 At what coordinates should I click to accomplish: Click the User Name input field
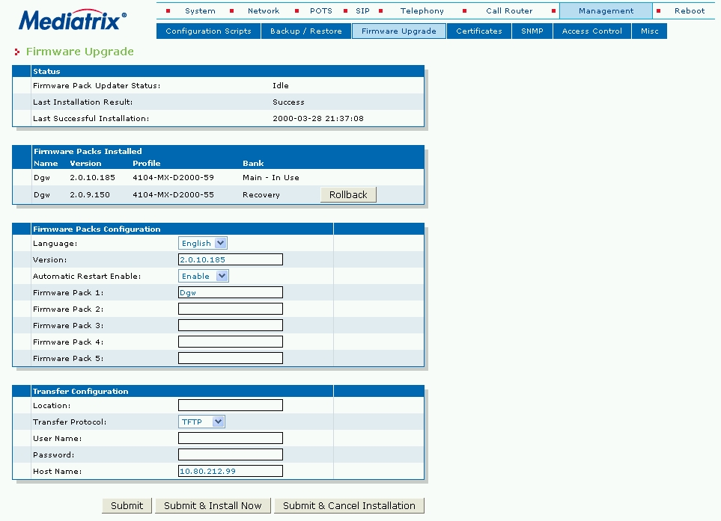(231, 438)
